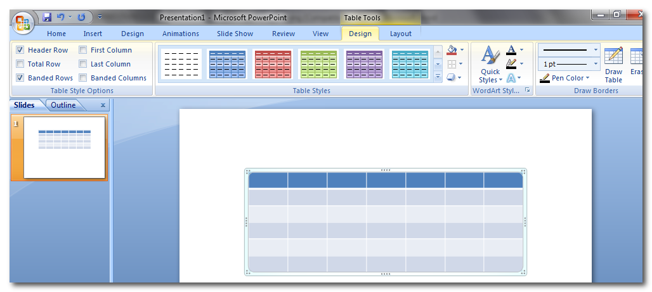
Task: Enable the Total Row checkbox
Action: point(20,64)
